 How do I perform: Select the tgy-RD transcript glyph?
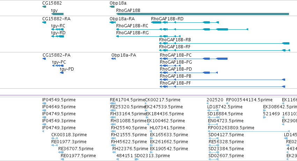58,36
